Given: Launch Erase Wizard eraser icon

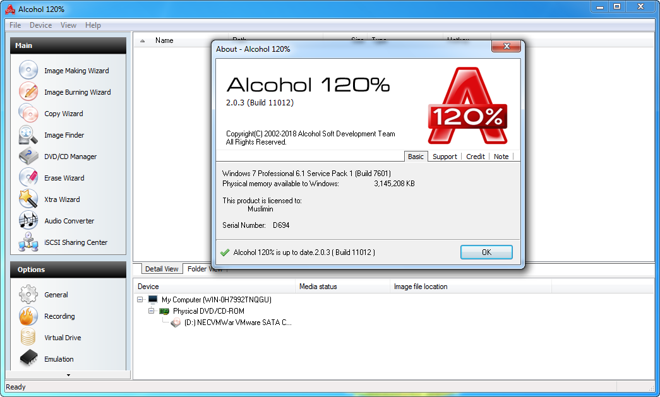Looking at the screenshot, I should click(x=28, y=177).
